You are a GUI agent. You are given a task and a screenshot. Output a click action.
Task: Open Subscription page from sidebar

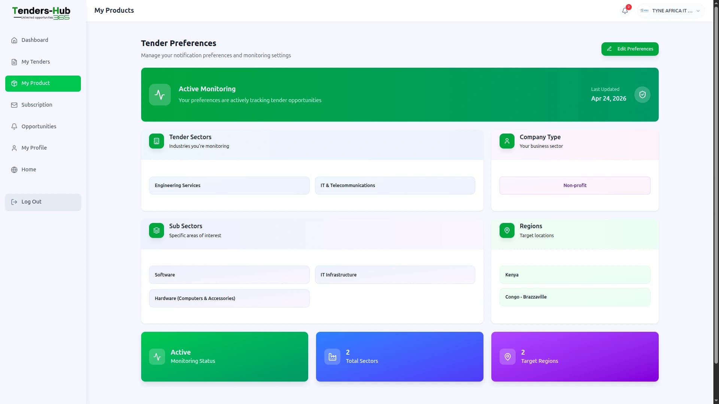tap(43, 105)
